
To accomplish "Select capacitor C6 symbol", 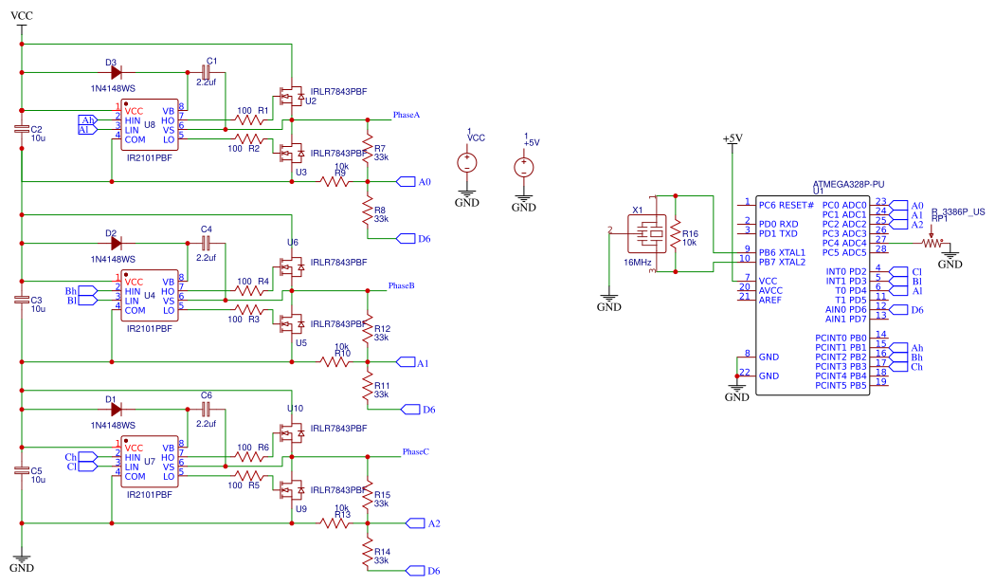I will click(207, 410).
